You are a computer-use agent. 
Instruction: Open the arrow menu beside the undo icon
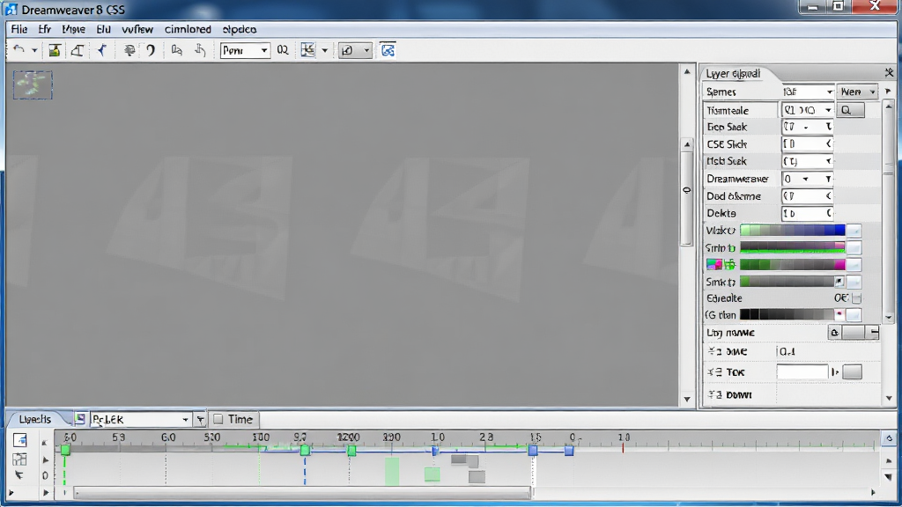tap(34, 50)
